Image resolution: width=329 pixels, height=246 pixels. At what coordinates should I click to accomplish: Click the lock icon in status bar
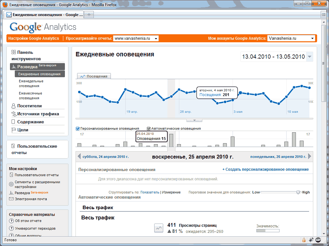tap(304, 240)
